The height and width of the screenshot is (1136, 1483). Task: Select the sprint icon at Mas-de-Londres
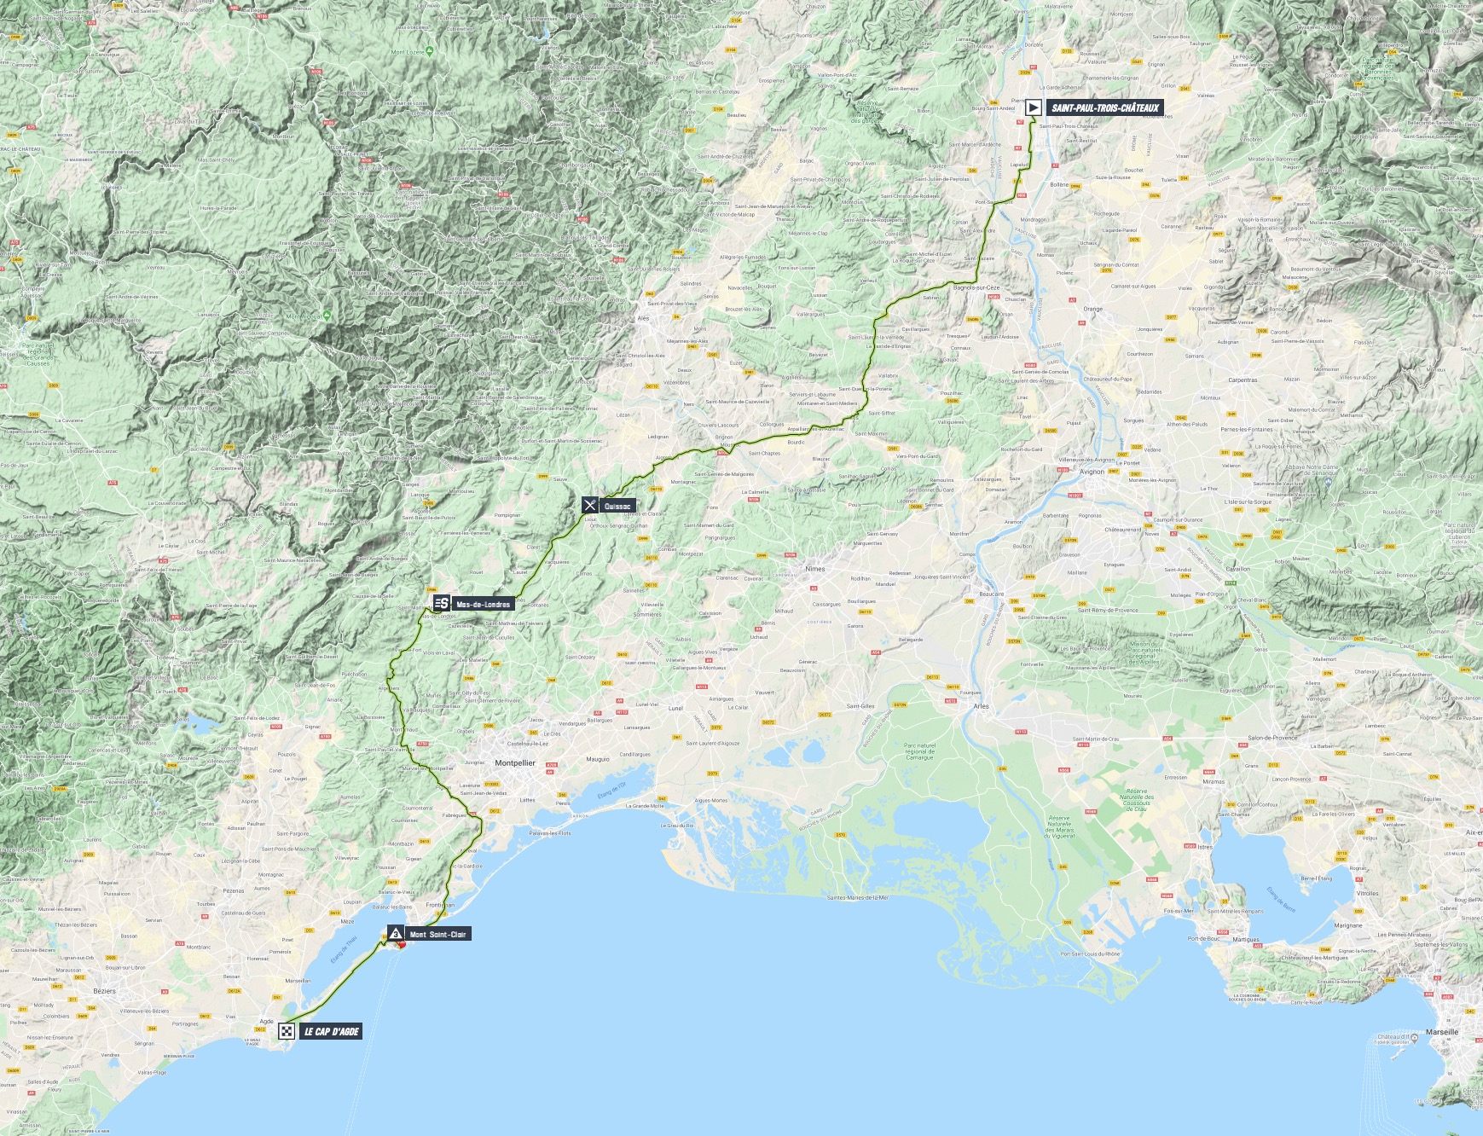[441, 604]
